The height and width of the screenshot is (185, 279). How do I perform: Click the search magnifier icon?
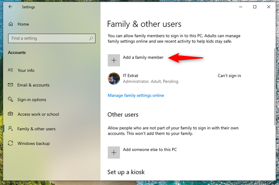click(x=91, y=38)
